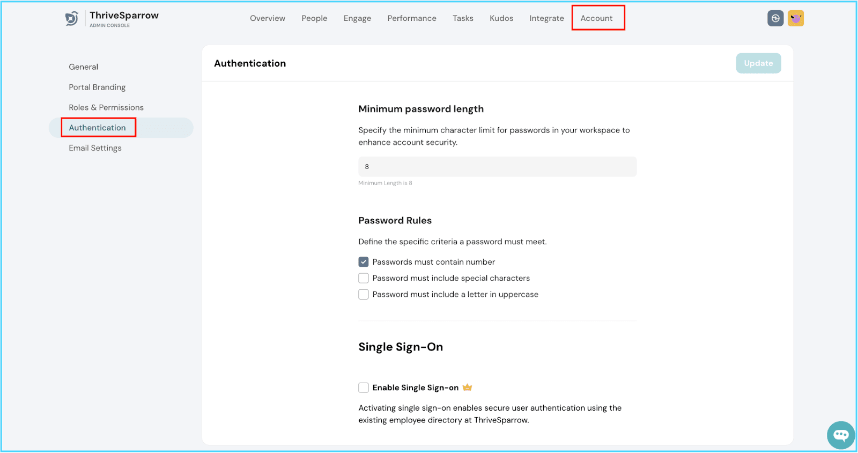
Task: Enable Password must include a letter in uppercase
Action: pos(364,295)
